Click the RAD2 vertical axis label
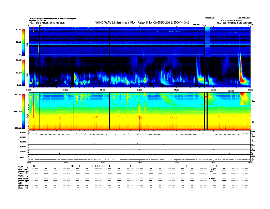 pos(27,45)
